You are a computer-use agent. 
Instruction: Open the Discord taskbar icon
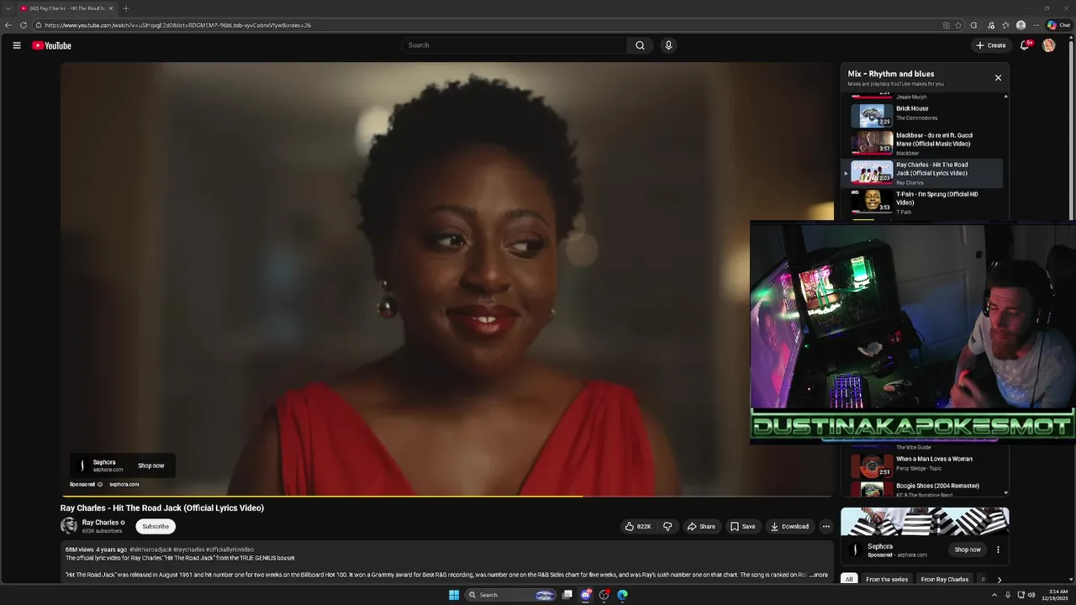pos(586,595)
